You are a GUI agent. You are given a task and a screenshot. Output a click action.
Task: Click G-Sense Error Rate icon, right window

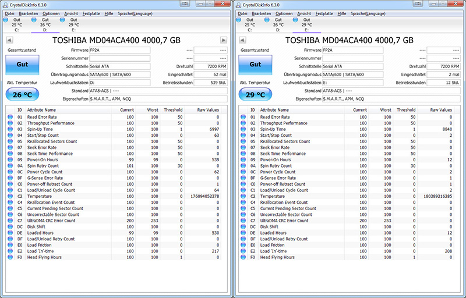pos(243,178)
